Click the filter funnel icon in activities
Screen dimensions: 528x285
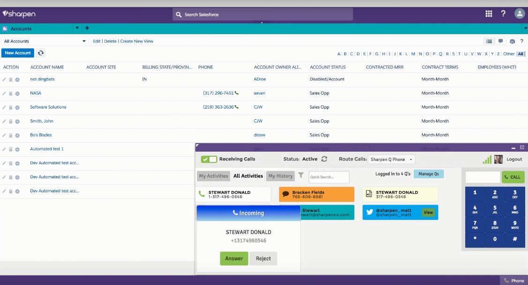(301, 175)
